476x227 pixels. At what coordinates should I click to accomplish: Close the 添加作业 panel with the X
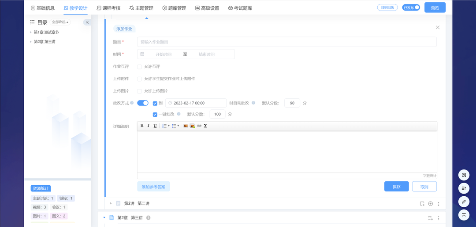[x=438, y=28]
